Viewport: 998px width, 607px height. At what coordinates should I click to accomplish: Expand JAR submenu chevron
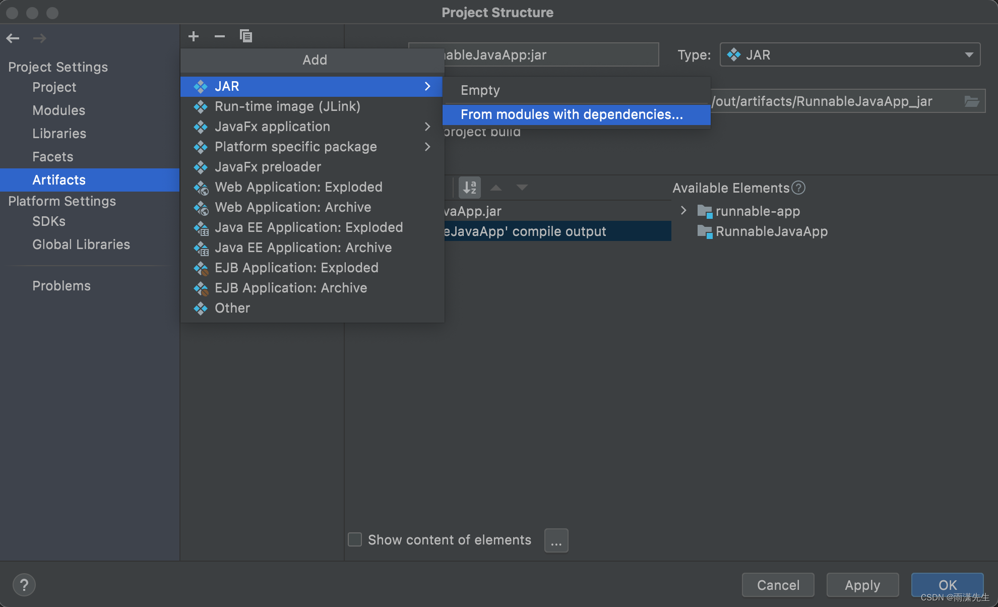[427, 86]
